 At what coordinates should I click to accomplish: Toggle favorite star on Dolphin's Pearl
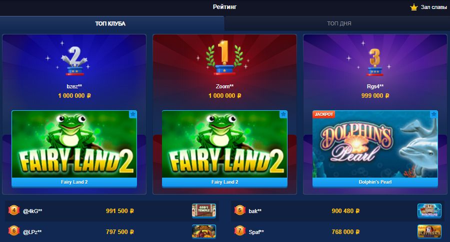pos(433,114)
